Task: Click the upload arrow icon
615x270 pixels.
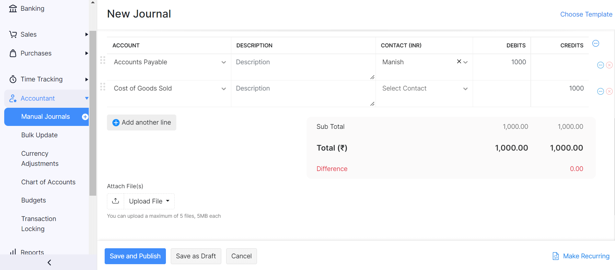Action: [116, 201]
